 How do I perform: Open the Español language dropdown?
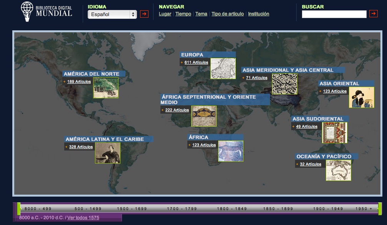coord(112,15)
